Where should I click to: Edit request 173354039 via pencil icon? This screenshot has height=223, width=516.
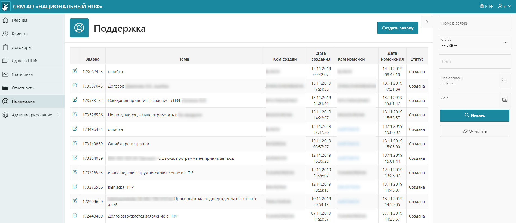(75, 158)
